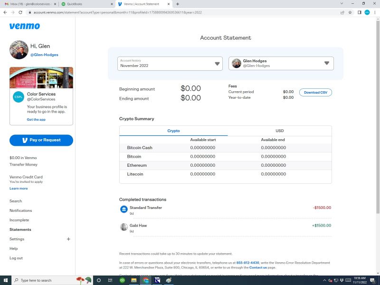
Task: Toggle the Chrome side panel
Action: (359, 12)
